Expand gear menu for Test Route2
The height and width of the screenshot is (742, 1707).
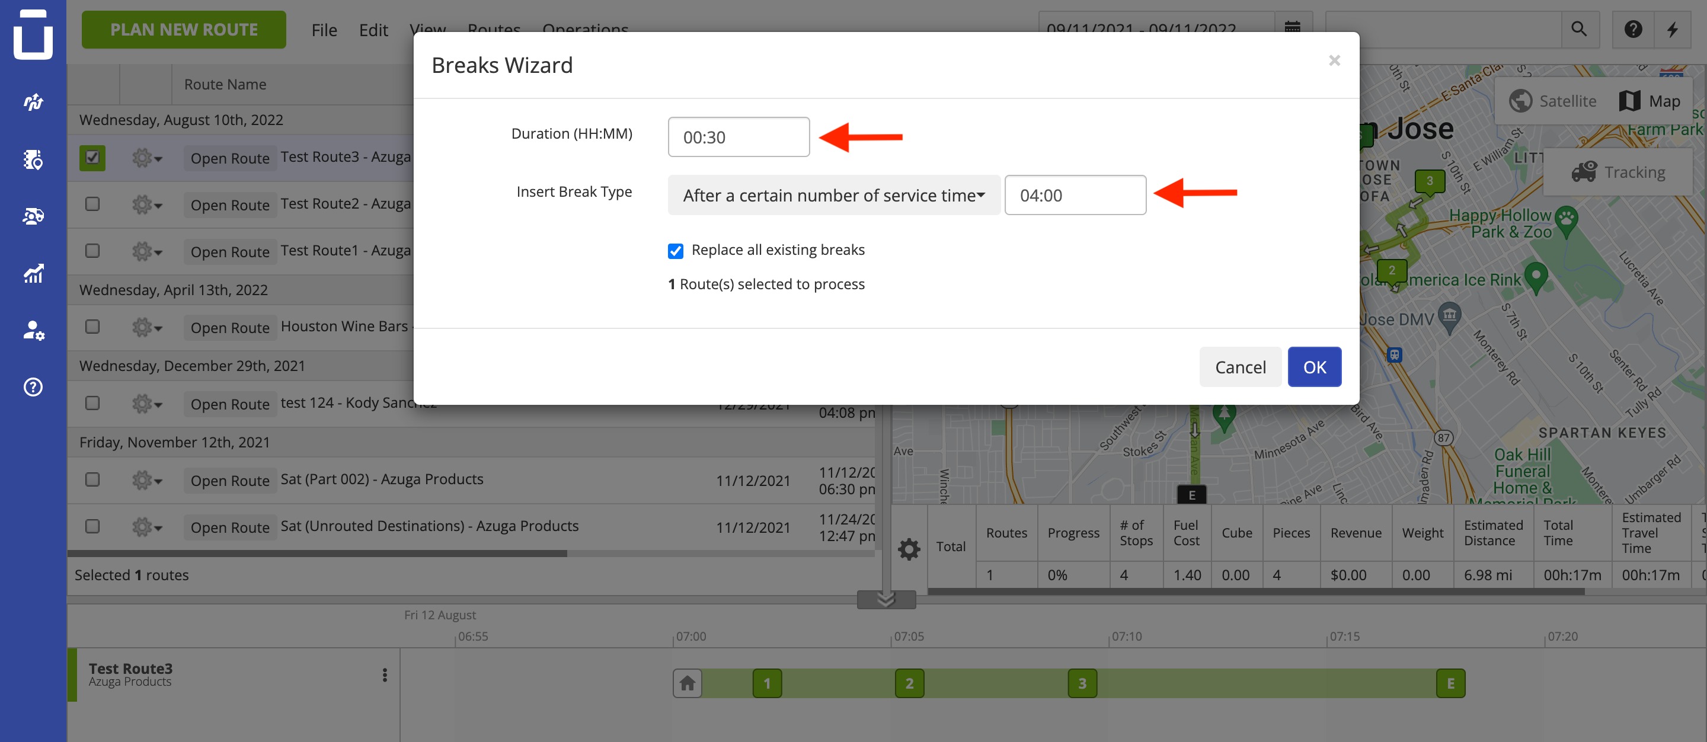tap(146, 204)
